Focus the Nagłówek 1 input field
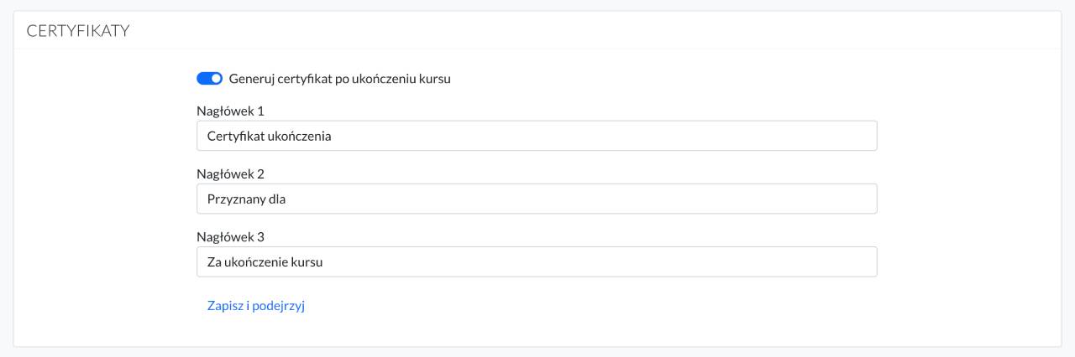Viewport: 1075px width, 357px height. coord(588,136)
